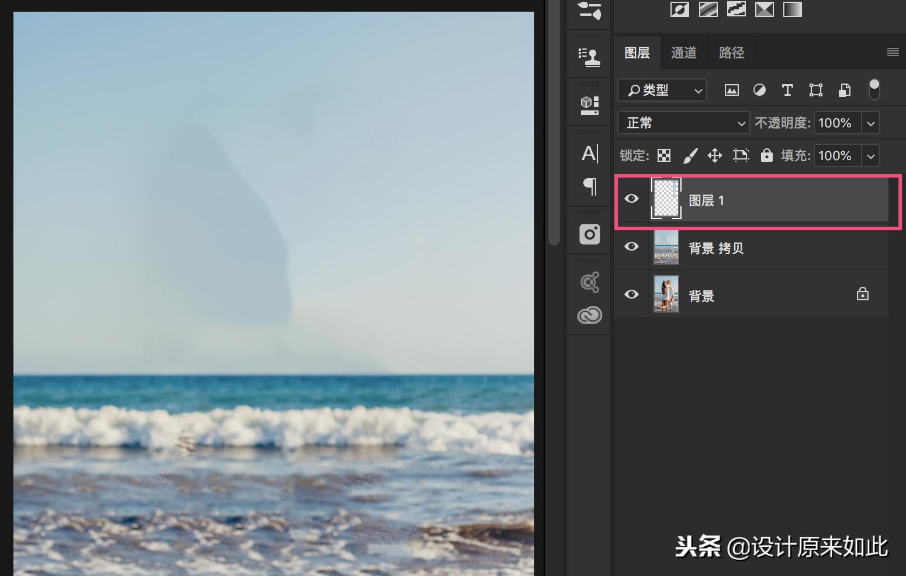Viewport: 906px width, 576px height.
Task: Hide the 背景 拷贝 layer
Action: tap(631, 247)
